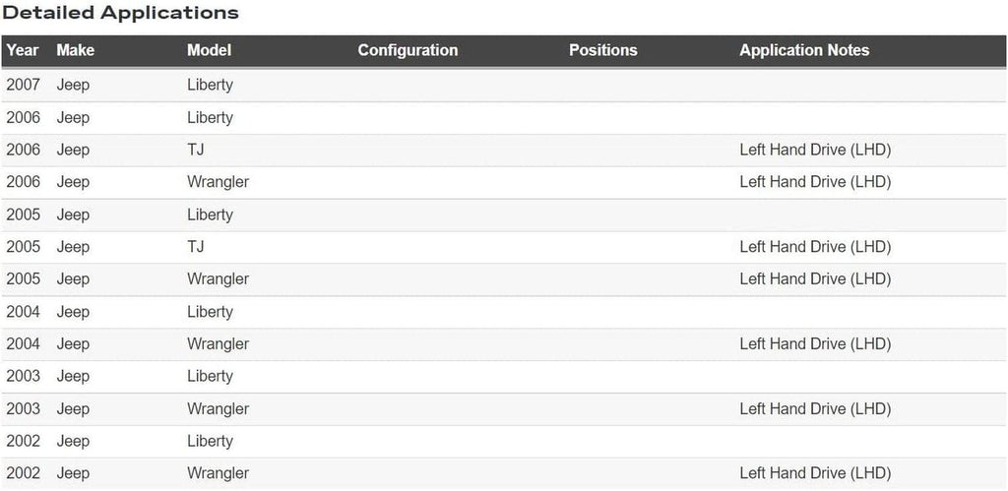The image size is (1008, 491).
Task: Select the Positions column header
Action: 602,50
